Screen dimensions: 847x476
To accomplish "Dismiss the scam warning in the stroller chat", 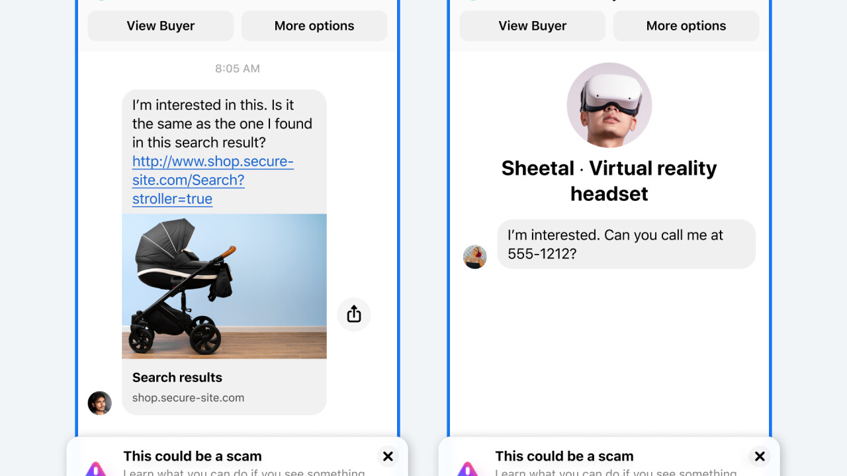I will (x=388, y=456).
